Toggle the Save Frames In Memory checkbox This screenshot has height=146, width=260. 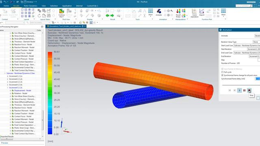tap(222, 69)
